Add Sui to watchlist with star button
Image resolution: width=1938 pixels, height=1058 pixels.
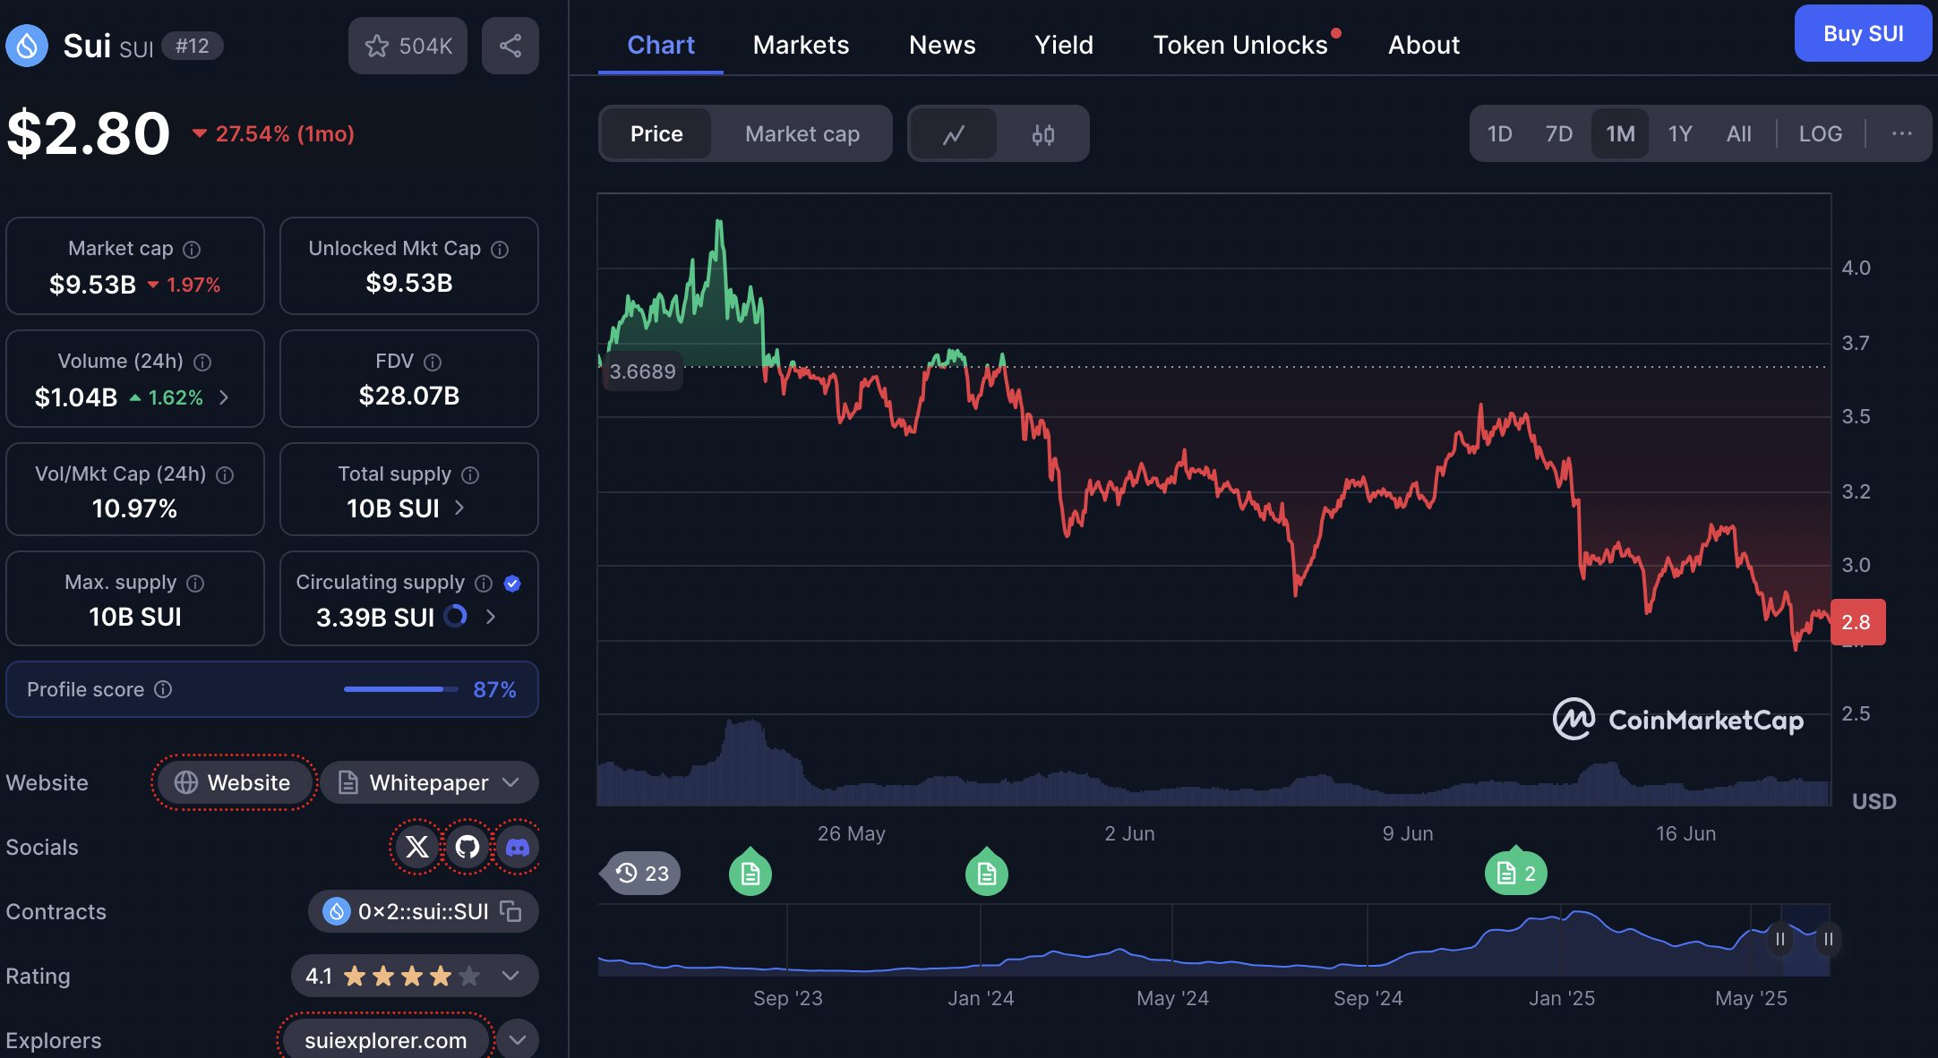pos(407,46)
